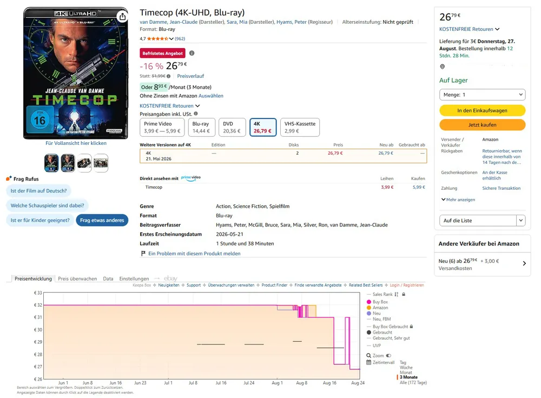The height and width of the screenshot is (398, 541).
Task: Click the Zeitintervall calendar icon
Action: point(368,362)
